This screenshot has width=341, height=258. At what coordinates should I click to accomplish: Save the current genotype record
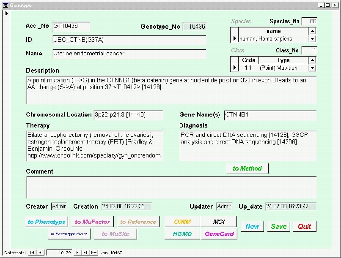click(x=278, y=226)
